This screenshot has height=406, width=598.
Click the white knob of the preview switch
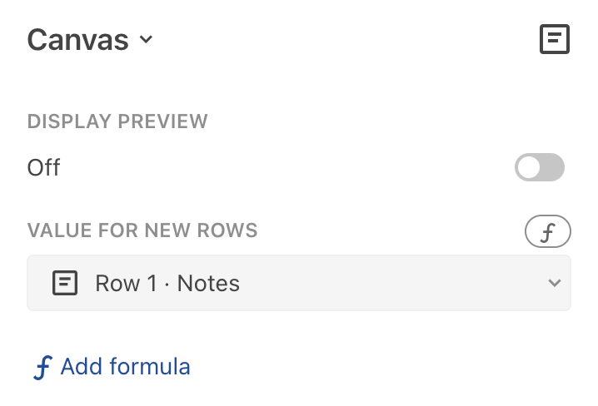tap(529, 167)
